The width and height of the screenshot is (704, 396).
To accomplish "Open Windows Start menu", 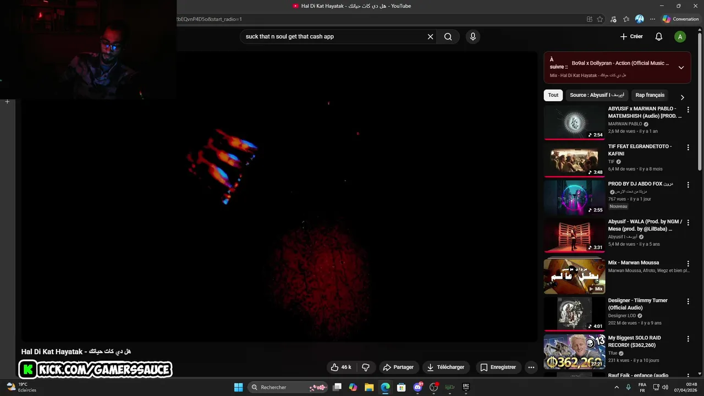I will click(238, 387).
